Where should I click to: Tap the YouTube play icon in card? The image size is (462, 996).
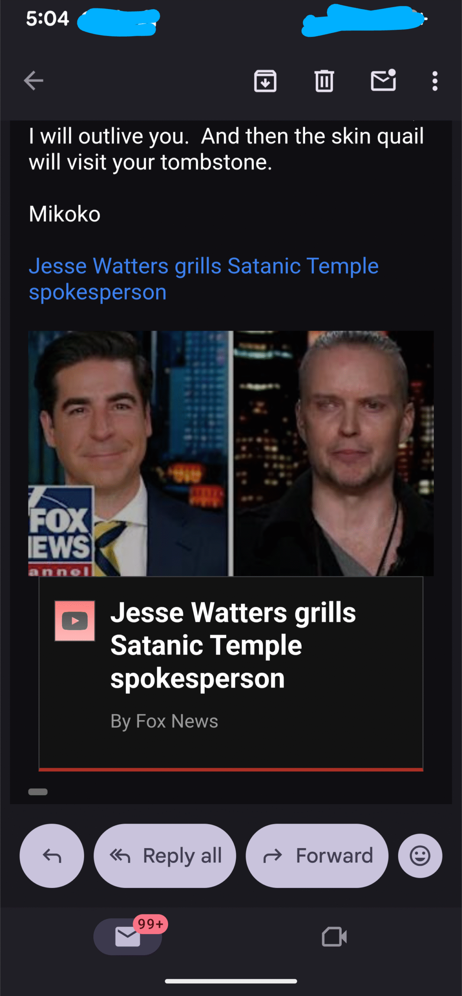click(x=75, y=621)
